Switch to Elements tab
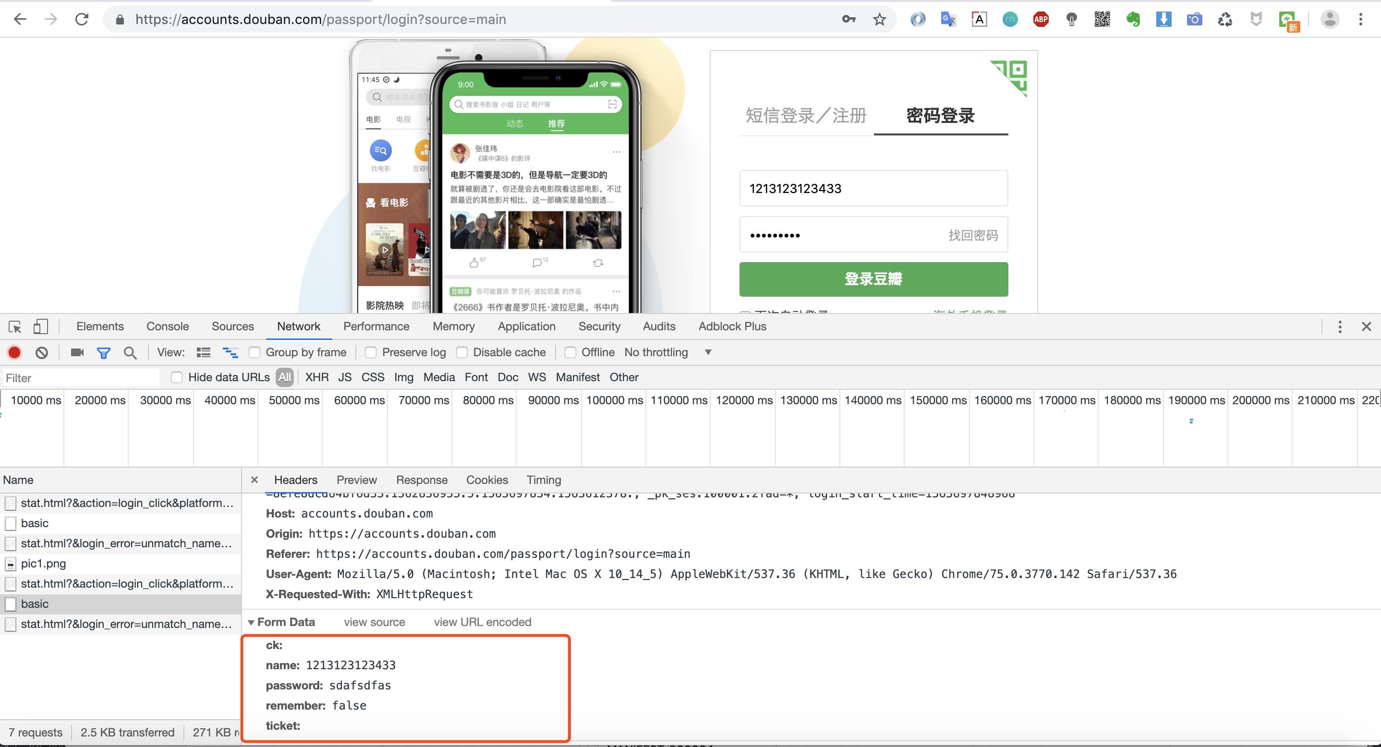This screenshot has width=1381, height=747. pos(100,326)
